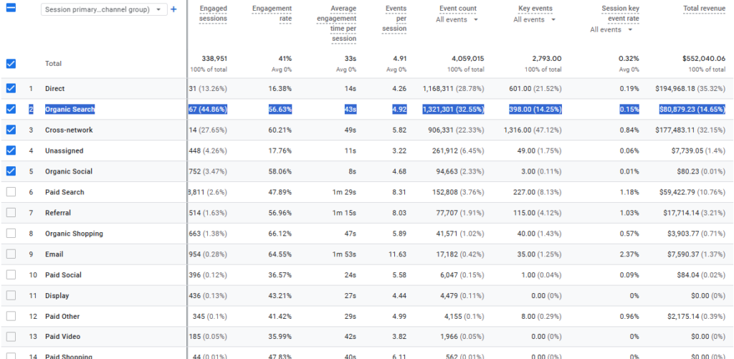Click the total revenue value $552,040.06
Screen dimensions: 734x359
(x=702, y=59)
